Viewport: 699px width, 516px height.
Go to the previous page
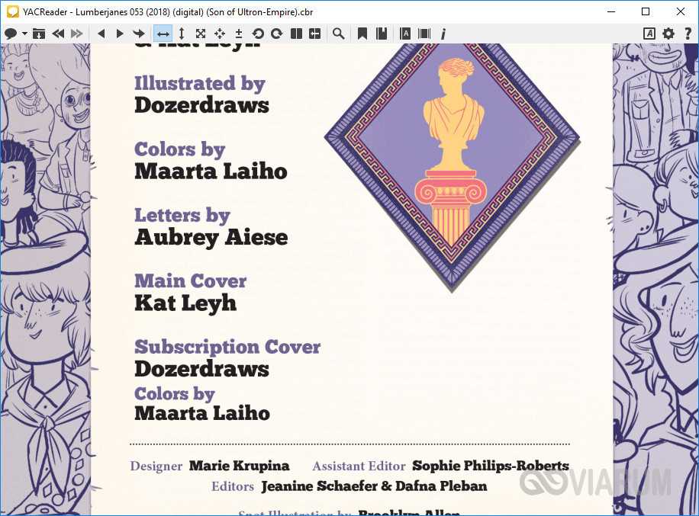click(101, 34)
